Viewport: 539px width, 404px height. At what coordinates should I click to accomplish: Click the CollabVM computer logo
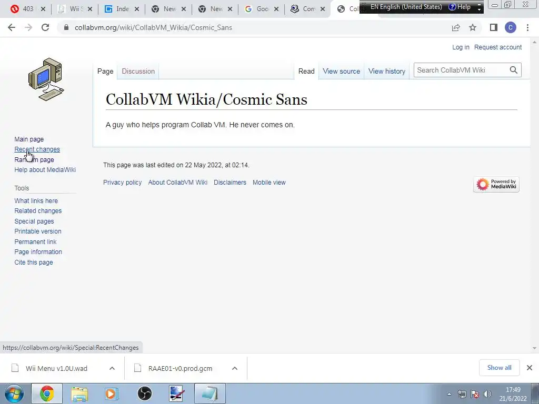pyautogui.click(x=46, y=79)
